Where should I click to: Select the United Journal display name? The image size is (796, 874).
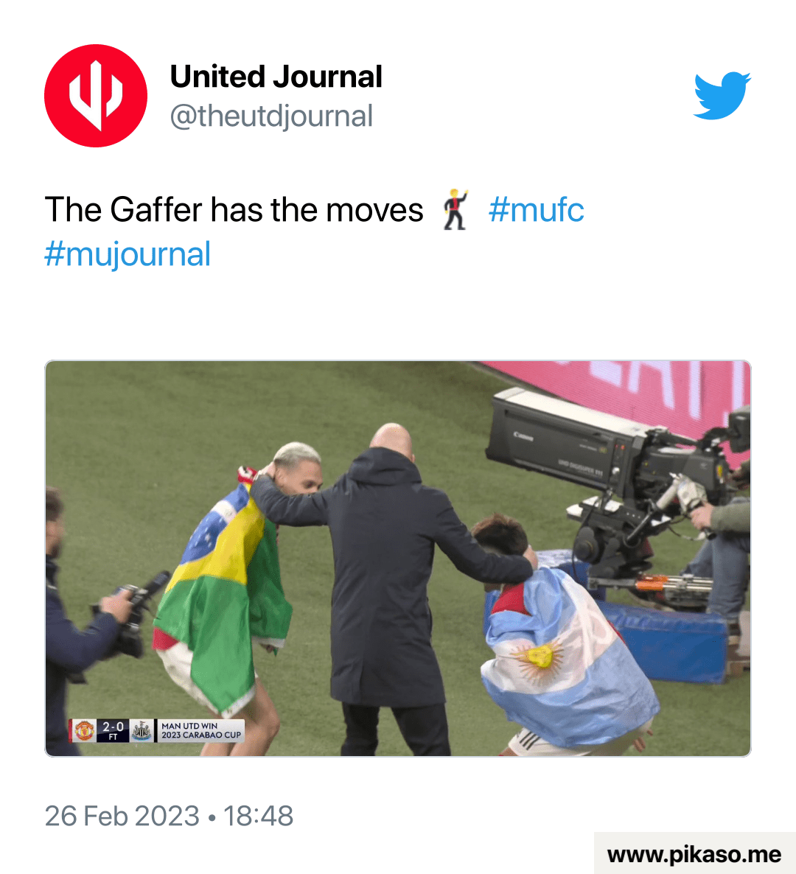(276, 77)
